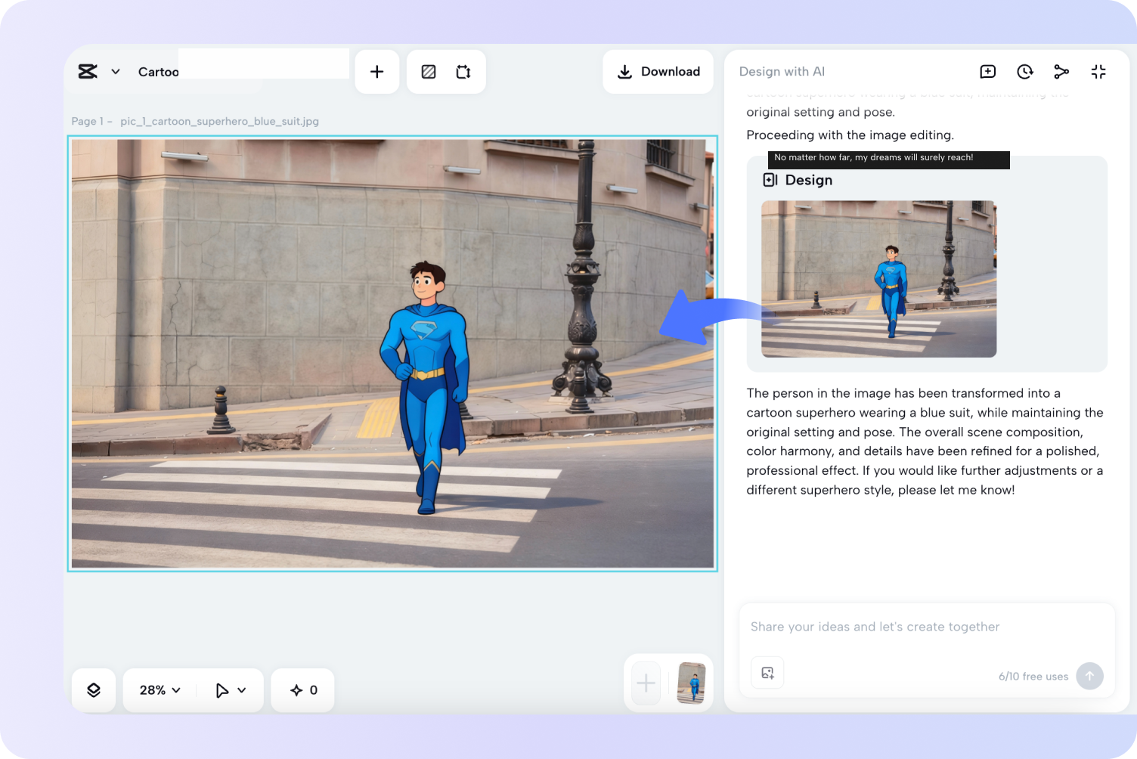This screenshot has height=759, width=1137.
Task: Click the share nodes icon
Action: [1061, 72]
